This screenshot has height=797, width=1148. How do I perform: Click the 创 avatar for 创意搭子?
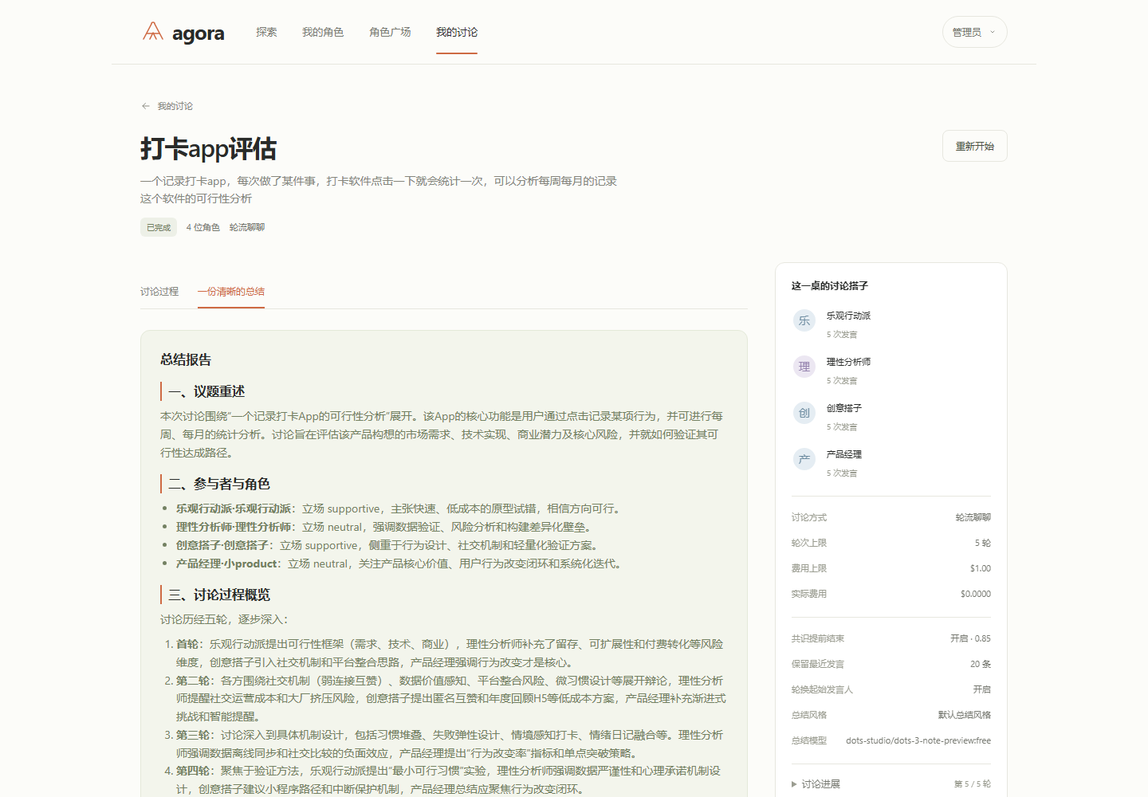click(804, 413)
